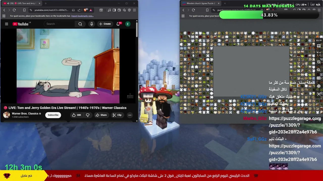Go forward in YouTube browser window
Viewport: 323px width, 181px height.
(x=9, y=10)
